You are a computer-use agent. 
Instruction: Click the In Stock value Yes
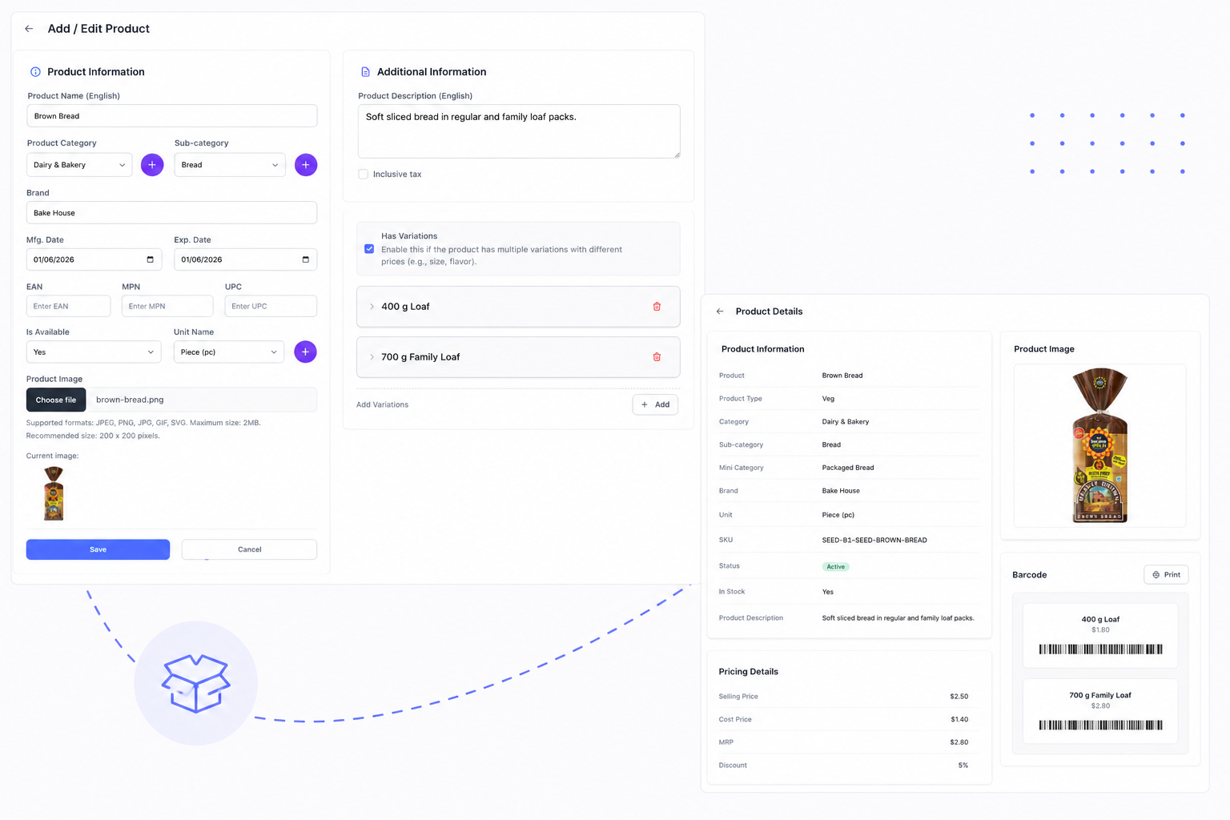click(x=827, y=593)
